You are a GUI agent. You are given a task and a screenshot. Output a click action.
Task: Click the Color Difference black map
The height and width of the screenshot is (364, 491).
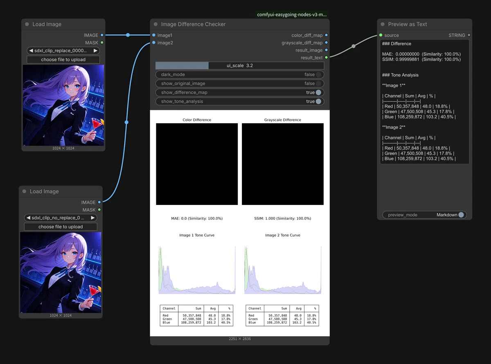click(x=197, y=164)
